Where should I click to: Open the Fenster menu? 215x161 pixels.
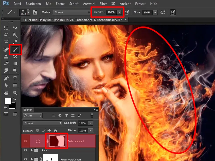click(x=140, y=4)
